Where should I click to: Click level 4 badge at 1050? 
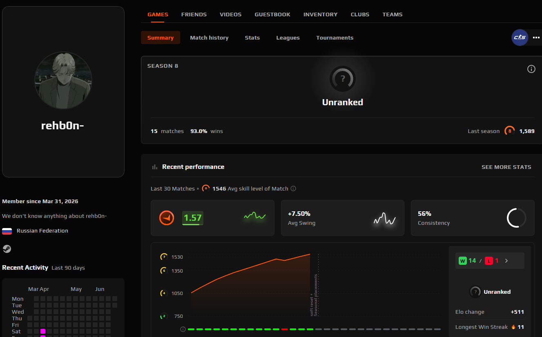coord(164,293)
